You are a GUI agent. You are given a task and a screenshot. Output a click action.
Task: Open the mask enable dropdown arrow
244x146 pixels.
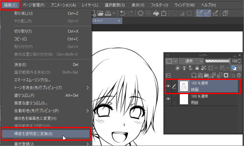[x=216, y=68]
